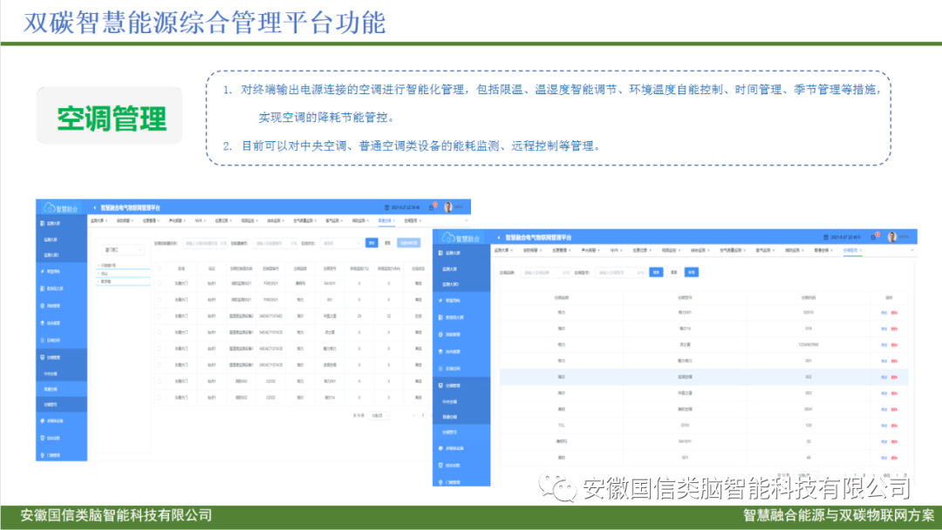Open the page-size dropdown below left table
The height and width of the screenshot is (530, 942).
(x=378, y=415)
